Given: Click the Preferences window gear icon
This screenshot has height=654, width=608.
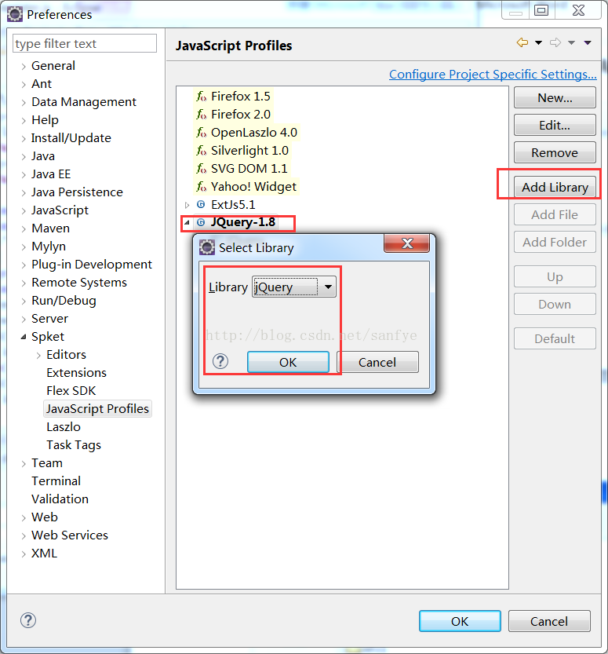Looking at the screenshot, I should click(x=15, y=14).
